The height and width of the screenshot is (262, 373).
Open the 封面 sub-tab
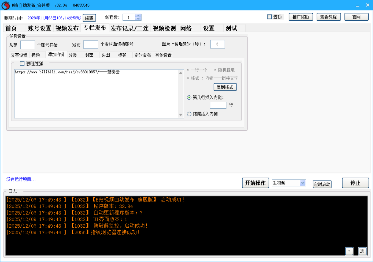(89, 55)
